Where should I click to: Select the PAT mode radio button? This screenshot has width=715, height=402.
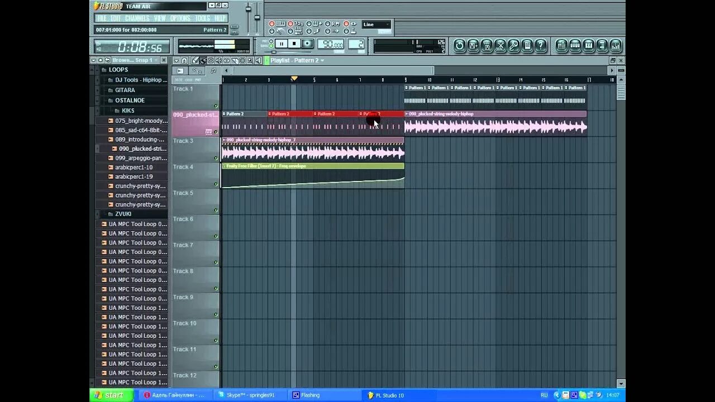pos(271,41)
